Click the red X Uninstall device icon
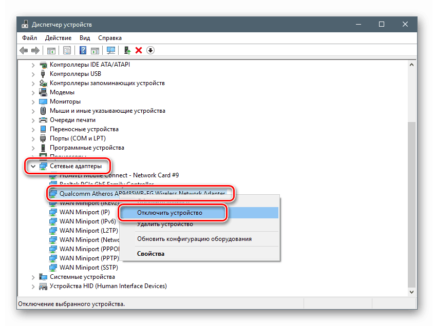This screenshot has width=434, height=326. point(139,50)
